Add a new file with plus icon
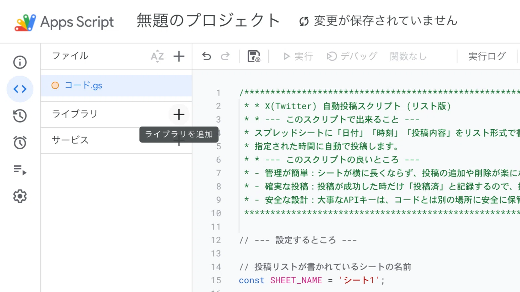Screen dimensions: 520x292 point(179,56)
